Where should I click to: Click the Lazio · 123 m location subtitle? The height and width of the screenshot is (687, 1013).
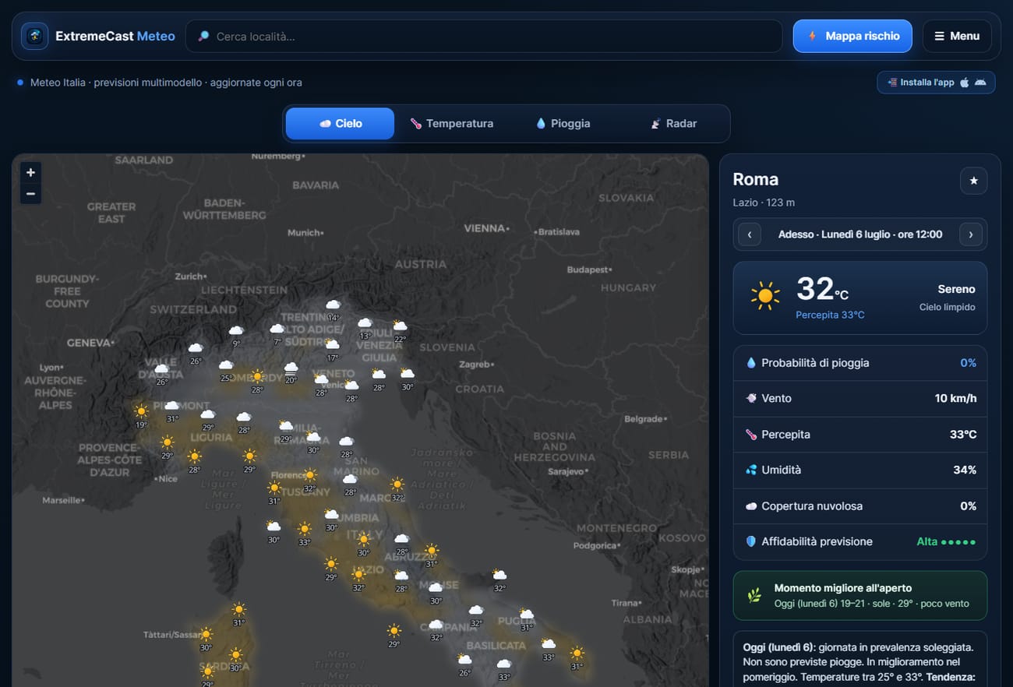(764, 203)
